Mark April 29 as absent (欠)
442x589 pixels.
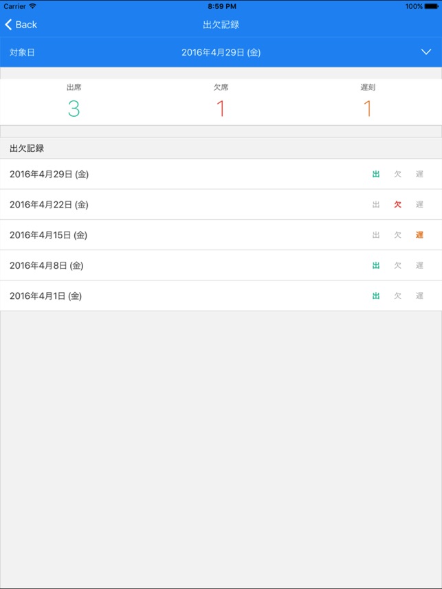[397, 175]
